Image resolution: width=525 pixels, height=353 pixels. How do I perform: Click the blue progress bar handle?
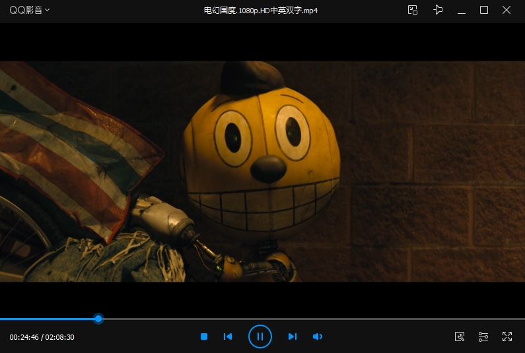pos(98,319)
